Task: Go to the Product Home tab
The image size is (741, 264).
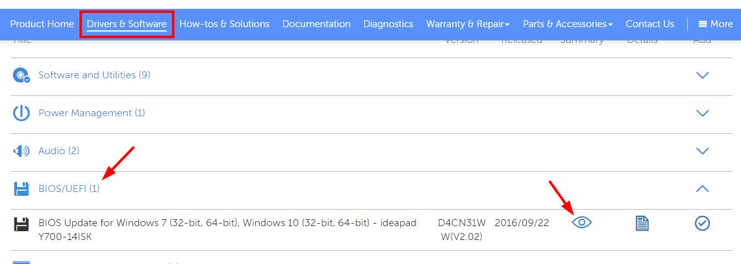Action: [42, 23]
